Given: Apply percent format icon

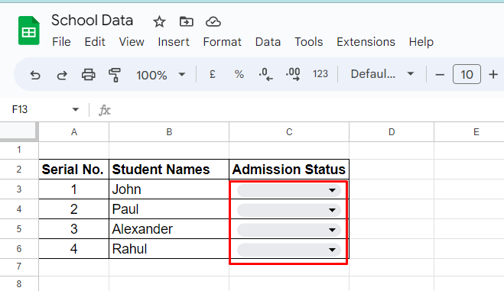Looking at the screenshot, I should [239, 74].
